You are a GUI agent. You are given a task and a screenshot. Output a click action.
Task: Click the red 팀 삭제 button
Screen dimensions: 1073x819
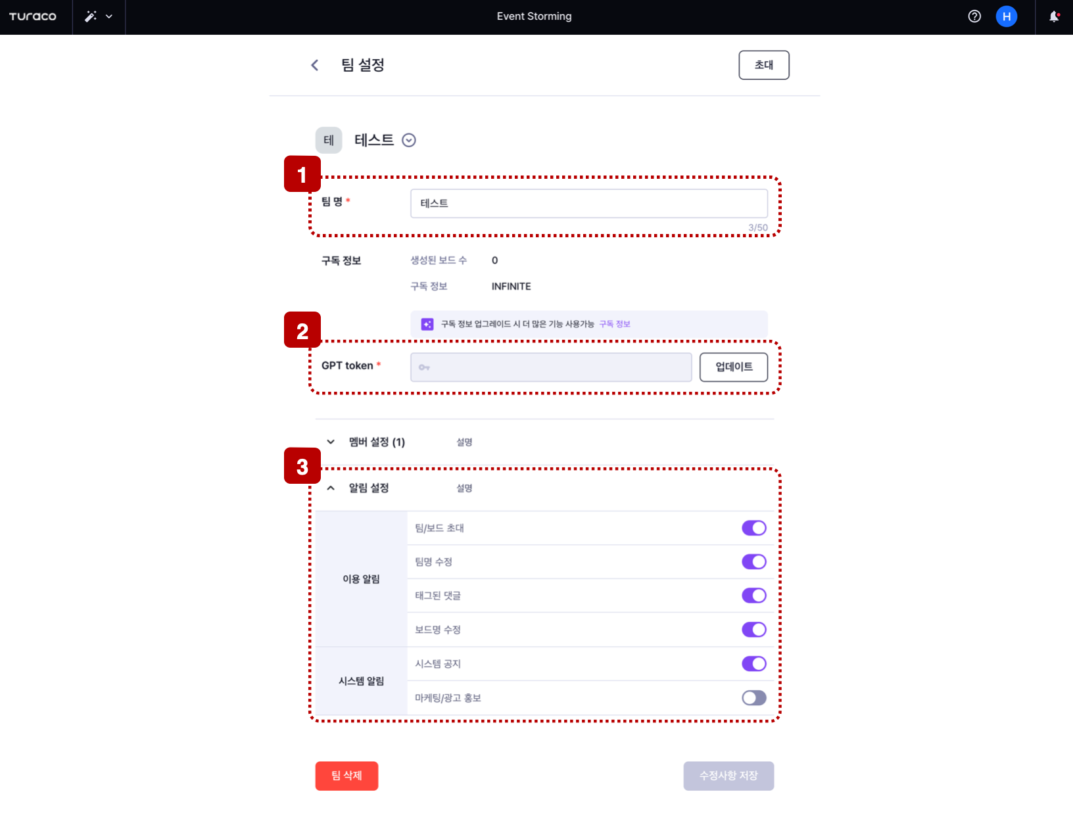[346, 776]
